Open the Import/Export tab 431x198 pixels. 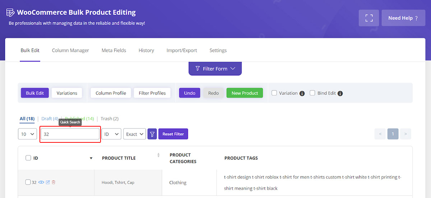click(x=182, y=51)
